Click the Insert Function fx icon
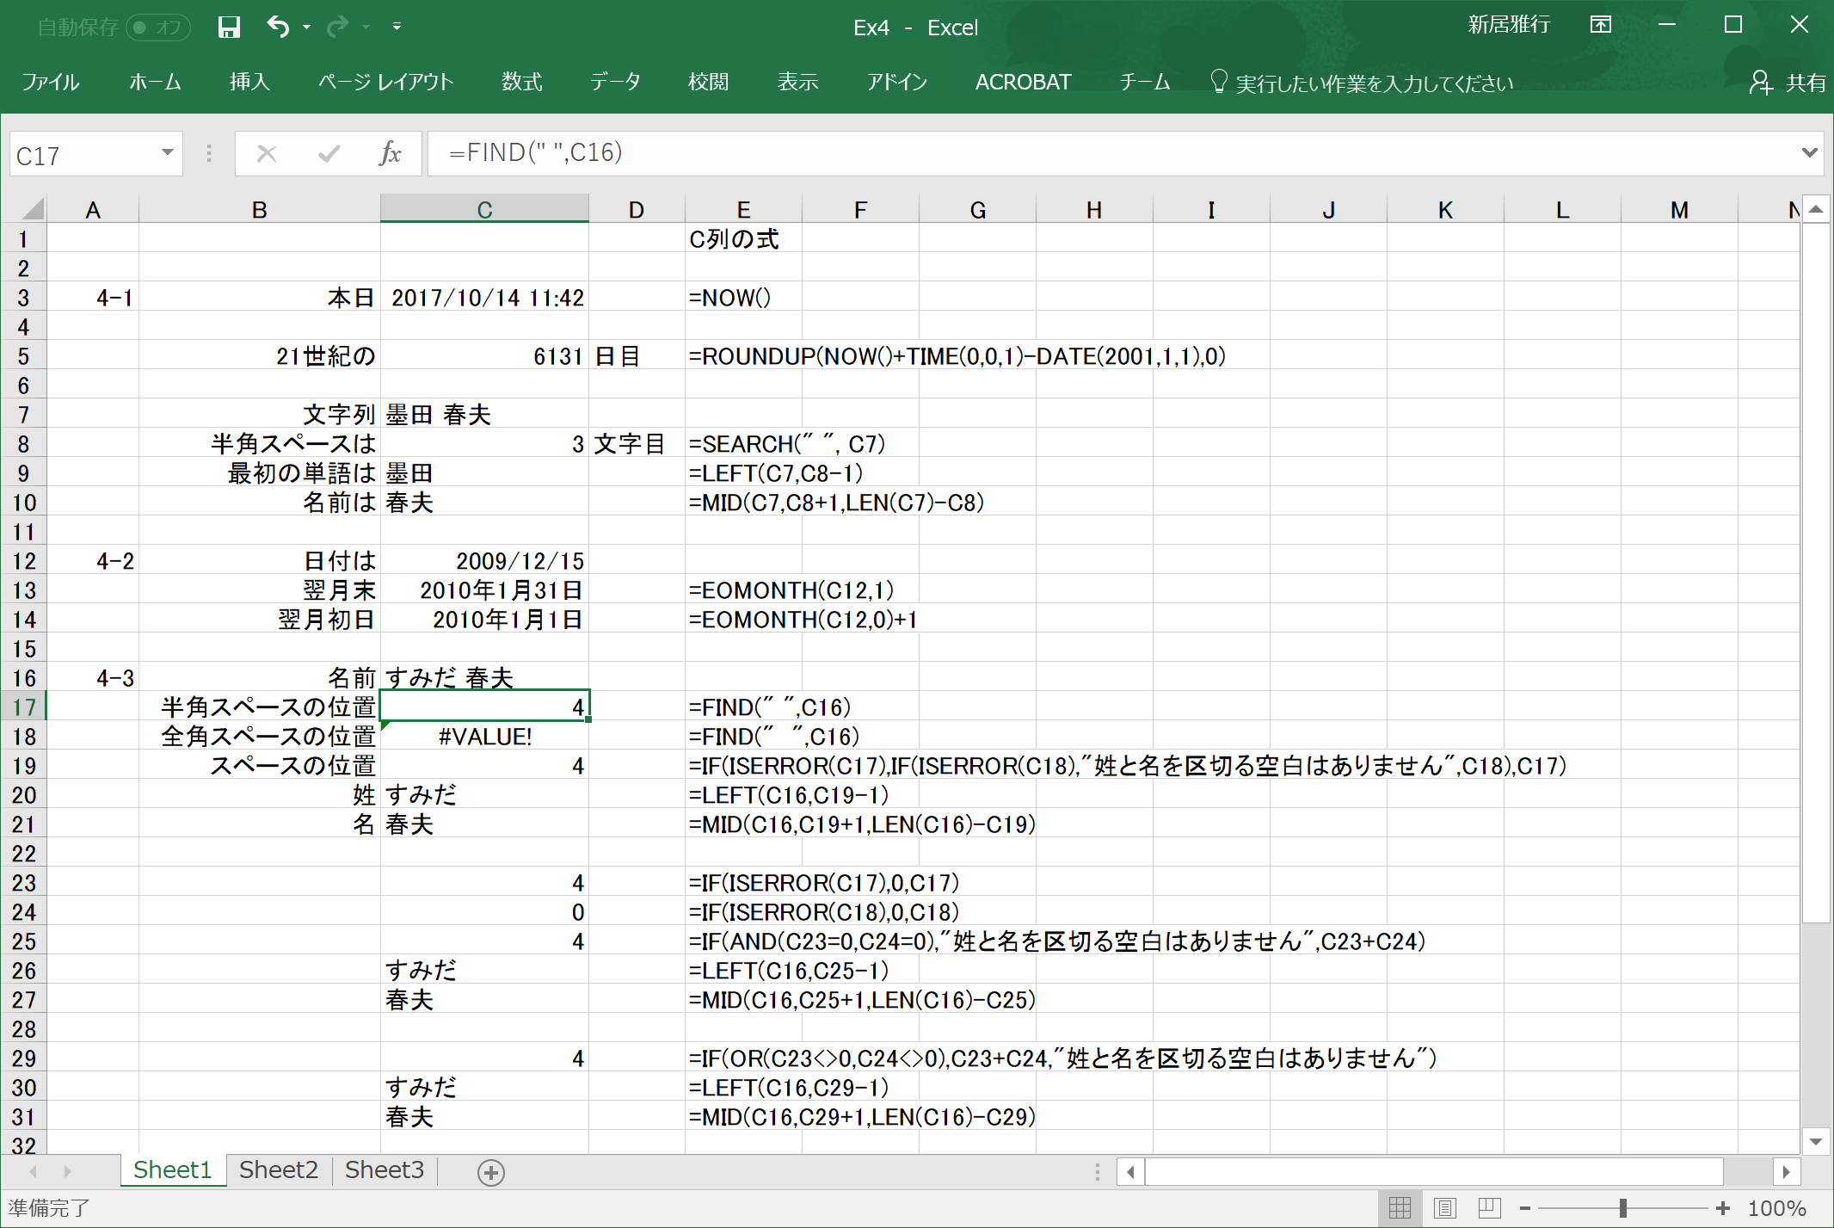This screenshot has height=1228, width=1834. 390,153
